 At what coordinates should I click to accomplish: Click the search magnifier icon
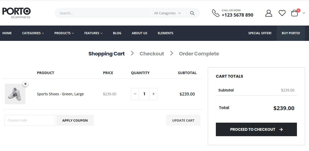coord(192,13)
